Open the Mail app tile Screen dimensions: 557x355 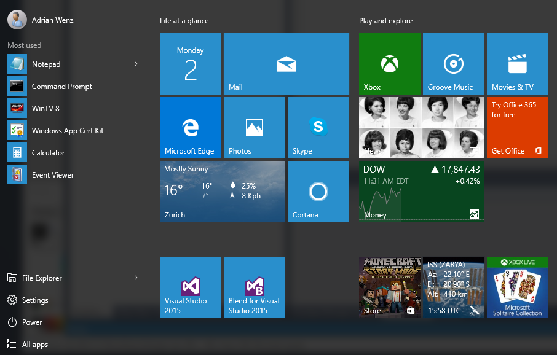click(286, 64)
